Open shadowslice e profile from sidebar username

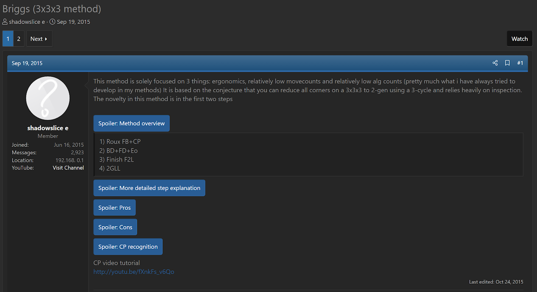48,128
